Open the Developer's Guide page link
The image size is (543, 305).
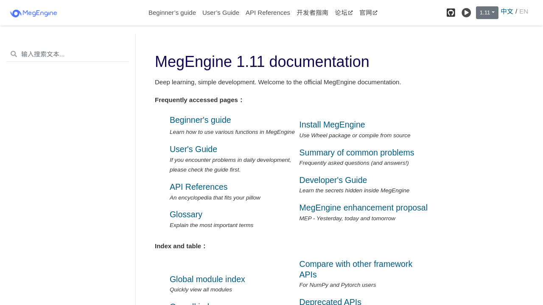[x=333, y=180]
